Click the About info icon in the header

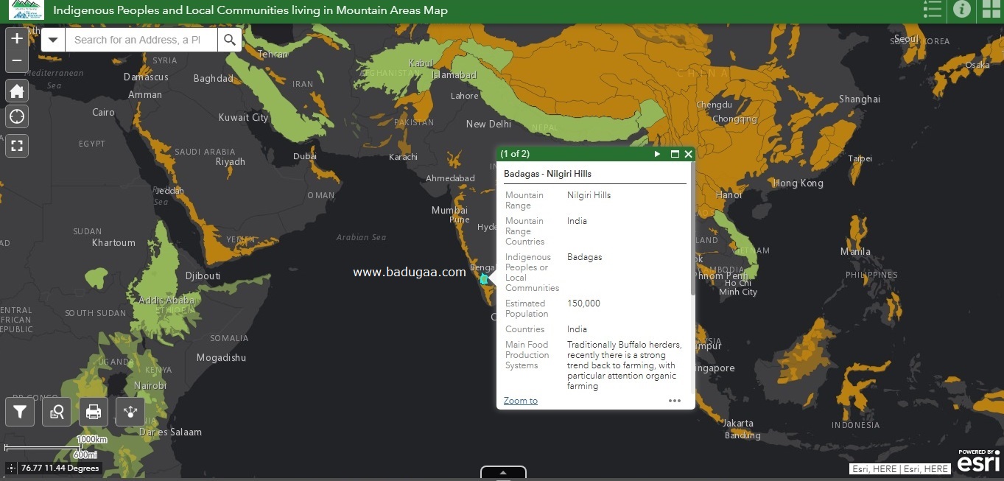point(962,10)
